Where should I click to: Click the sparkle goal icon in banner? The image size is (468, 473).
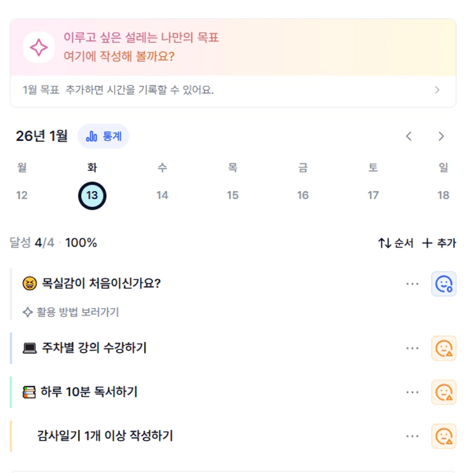(x=38, y=47)
